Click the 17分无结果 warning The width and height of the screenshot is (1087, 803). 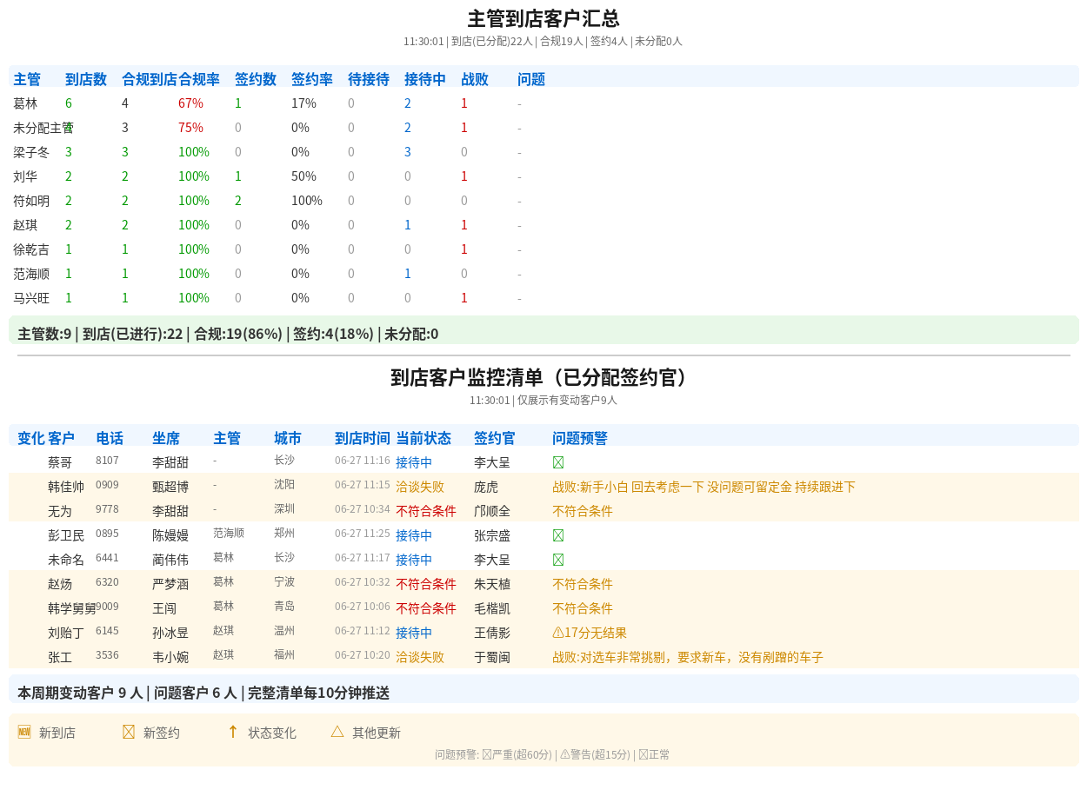[590, 633]
